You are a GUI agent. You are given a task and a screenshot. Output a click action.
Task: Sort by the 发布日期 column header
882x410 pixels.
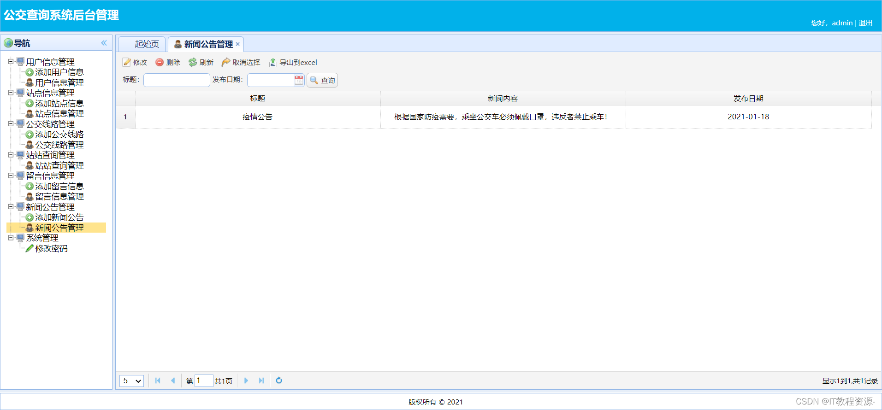click(x=749, y=99)
